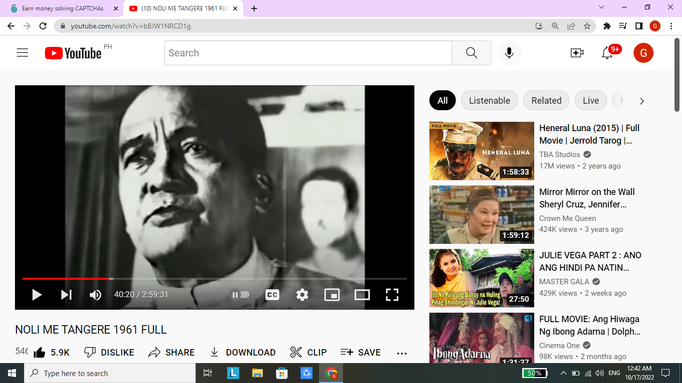Go back in browser history
The width and height of the screenshot is (682, 383).
coord(11,26)
